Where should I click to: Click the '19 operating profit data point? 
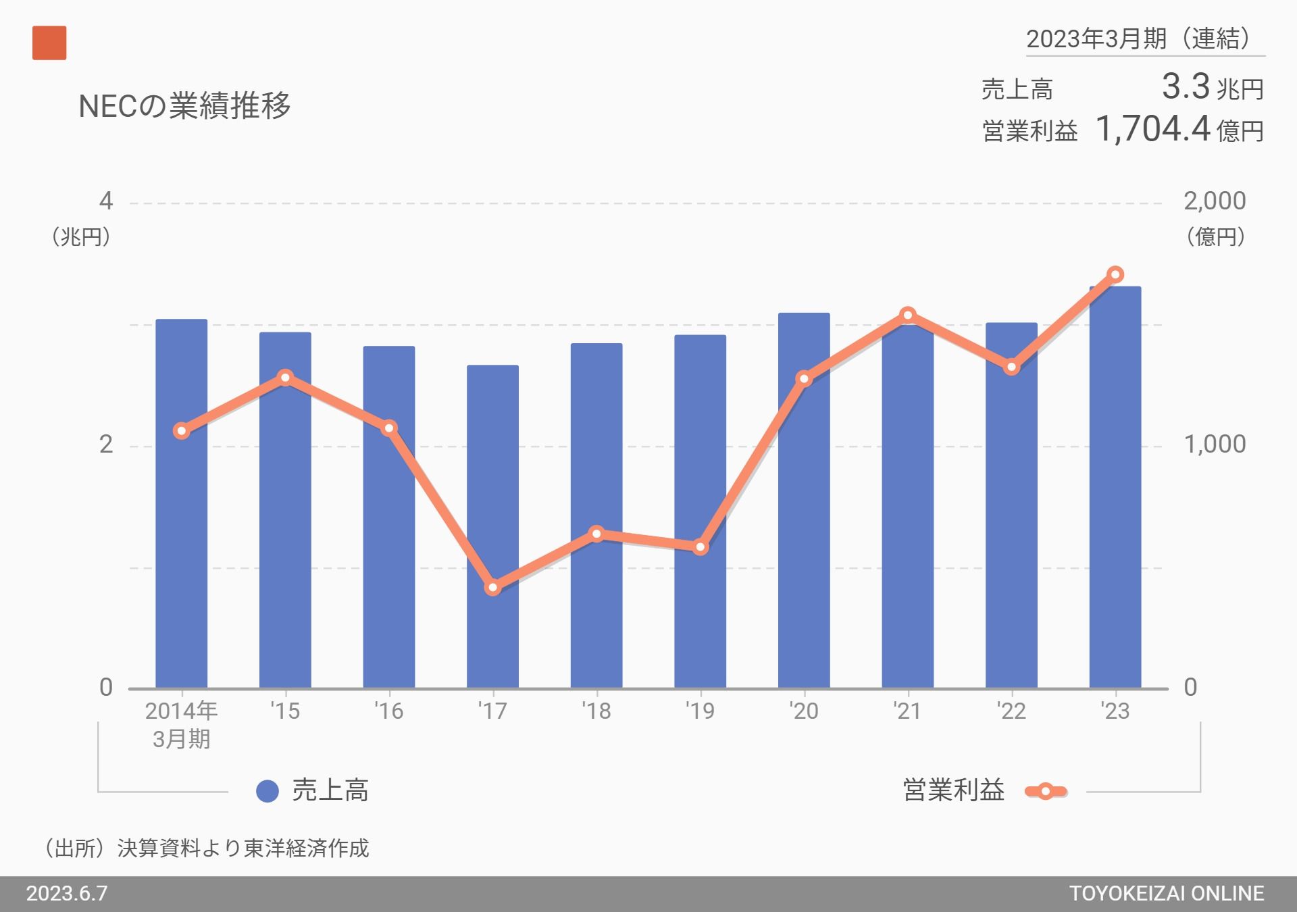(x=701, y=547)
